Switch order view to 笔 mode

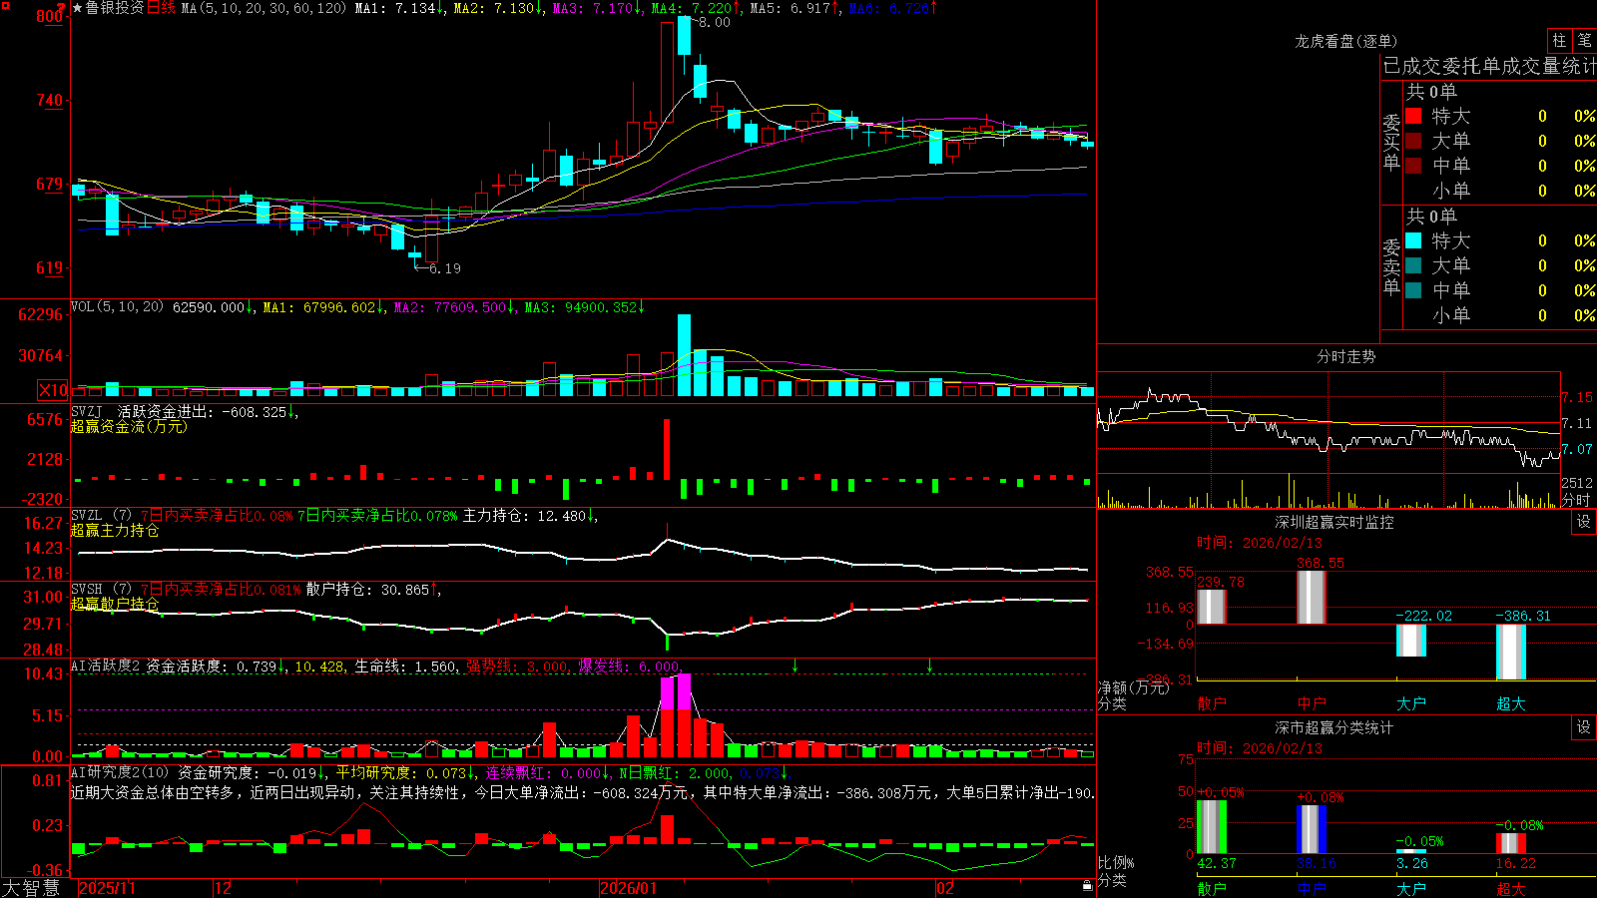coord(1584,40)
